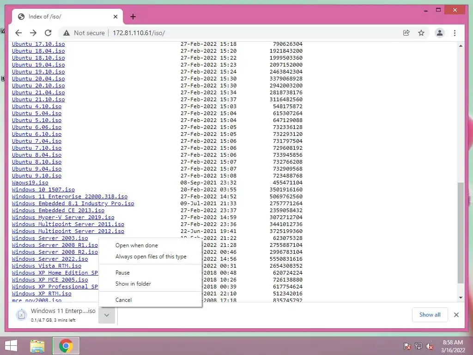473x355 pixels.
Task: Close the downloads bar
Action: (x=456, y=315)
